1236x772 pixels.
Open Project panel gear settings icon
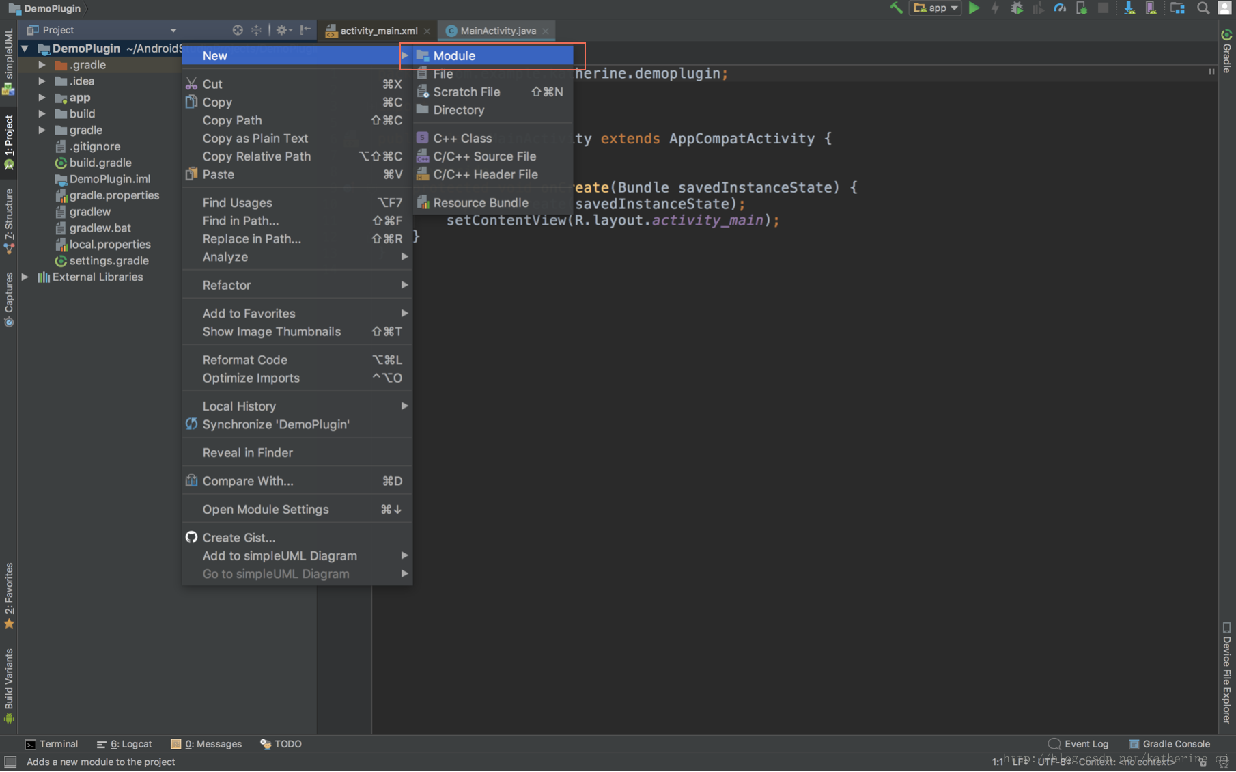click(x=283, y=30)
